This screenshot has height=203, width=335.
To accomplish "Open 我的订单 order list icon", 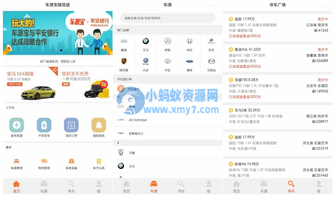I will pos(72,125).
